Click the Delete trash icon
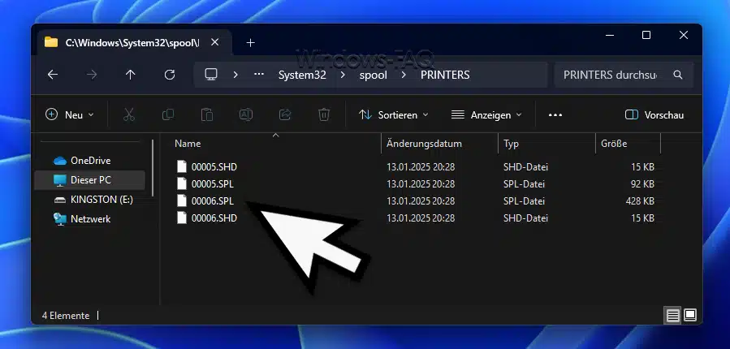The image size is (730, 349). (x=324, y=115)
